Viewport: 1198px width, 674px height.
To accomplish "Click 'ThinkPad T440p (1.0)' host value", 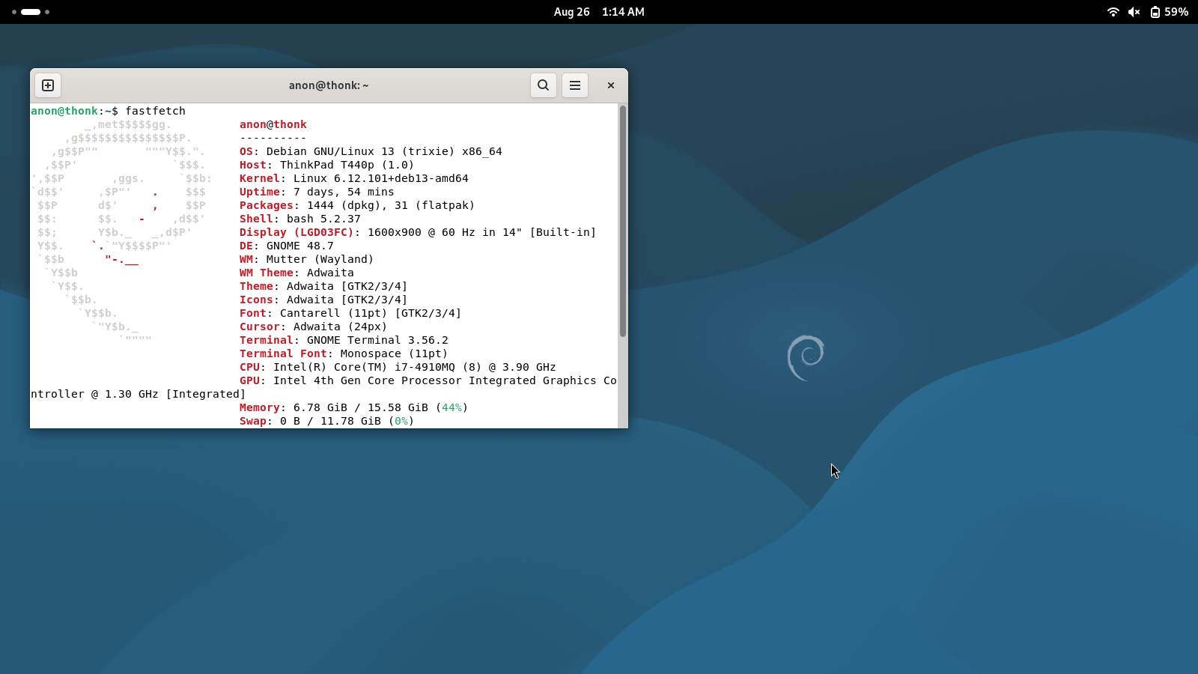I will (347, 165).
